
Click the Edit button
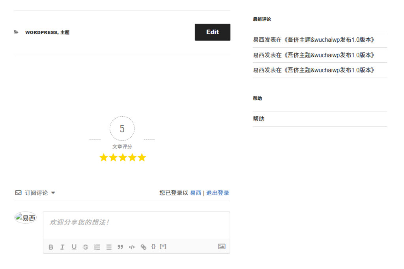[212, 32]
